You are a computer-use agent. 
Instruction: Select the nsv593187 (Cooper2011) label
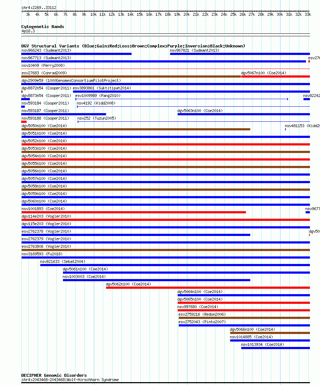tap(45, 111)
